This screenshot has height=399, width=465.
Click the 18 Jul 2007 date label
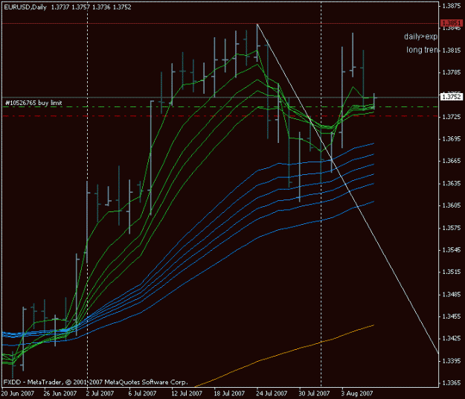(x=229, y=394)
